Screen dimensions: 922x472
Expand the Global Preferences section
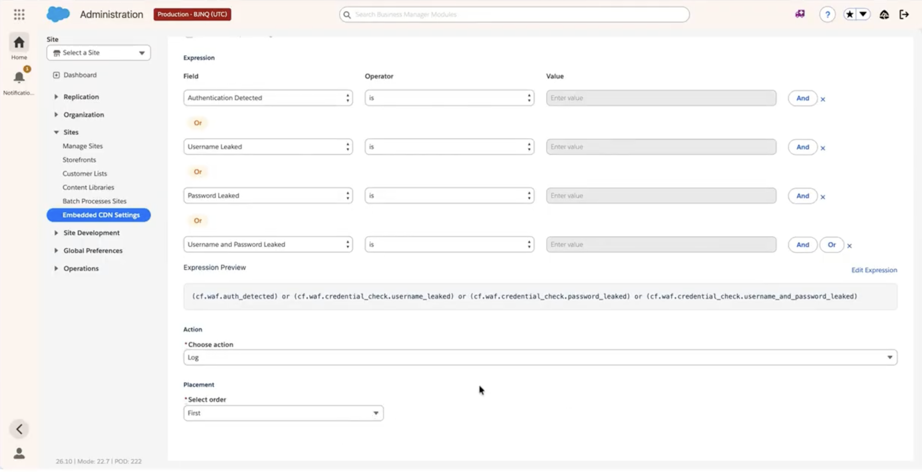pyautogui.click(x=56, y=251)
